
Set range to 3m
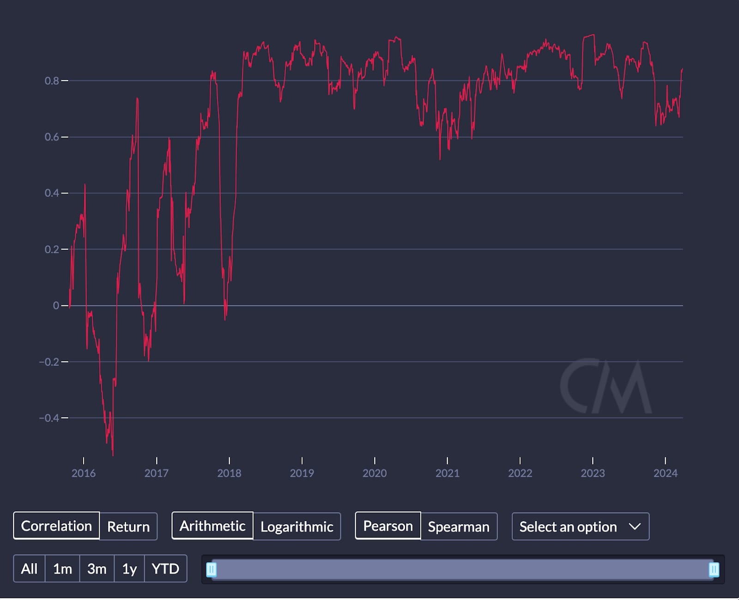pyautogui.click(x=97, y=569)
